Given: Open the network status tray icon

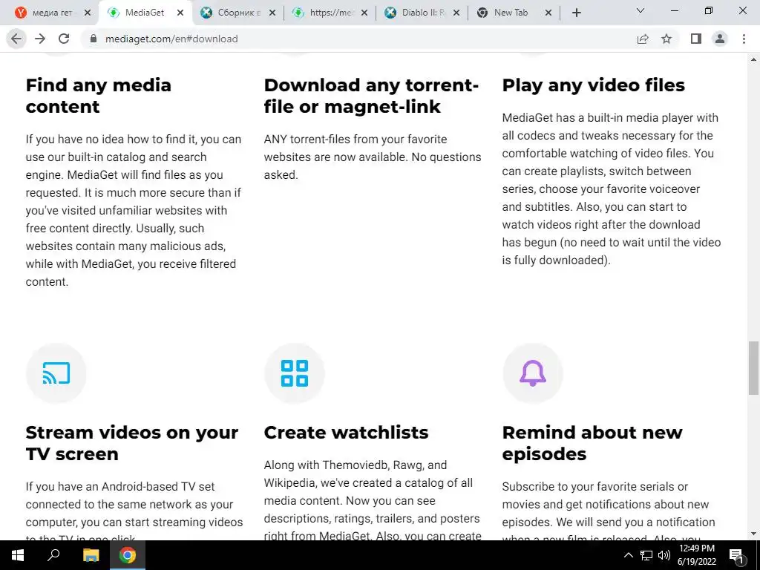Looking at the screenshot, I should pos(646,555).
